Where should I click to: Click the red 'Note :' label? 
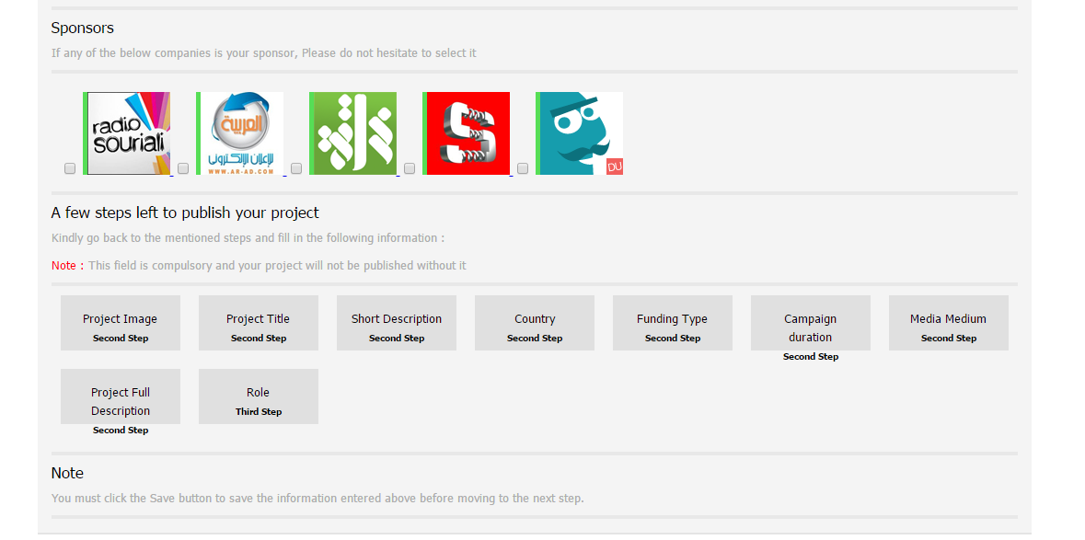point(68,266)
